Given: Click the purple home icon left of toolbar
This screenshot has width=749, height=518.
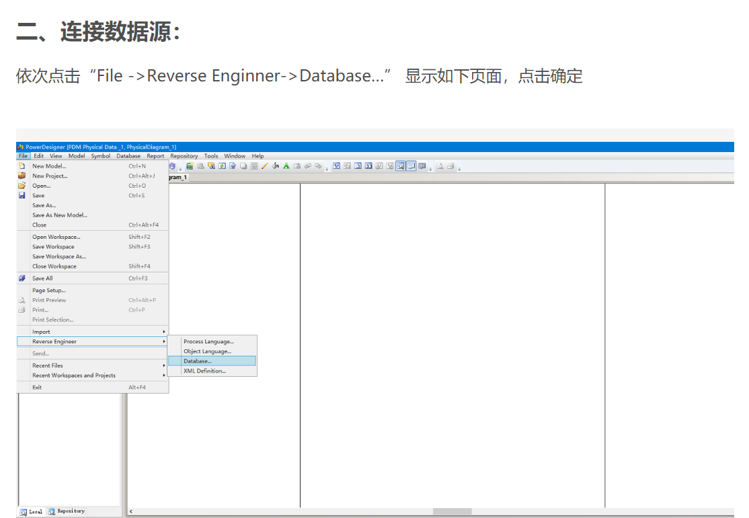Looking at the screenshot, I should 172,165.
